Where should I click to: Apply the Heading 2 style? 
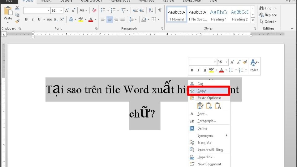click(x=239, y=15)
